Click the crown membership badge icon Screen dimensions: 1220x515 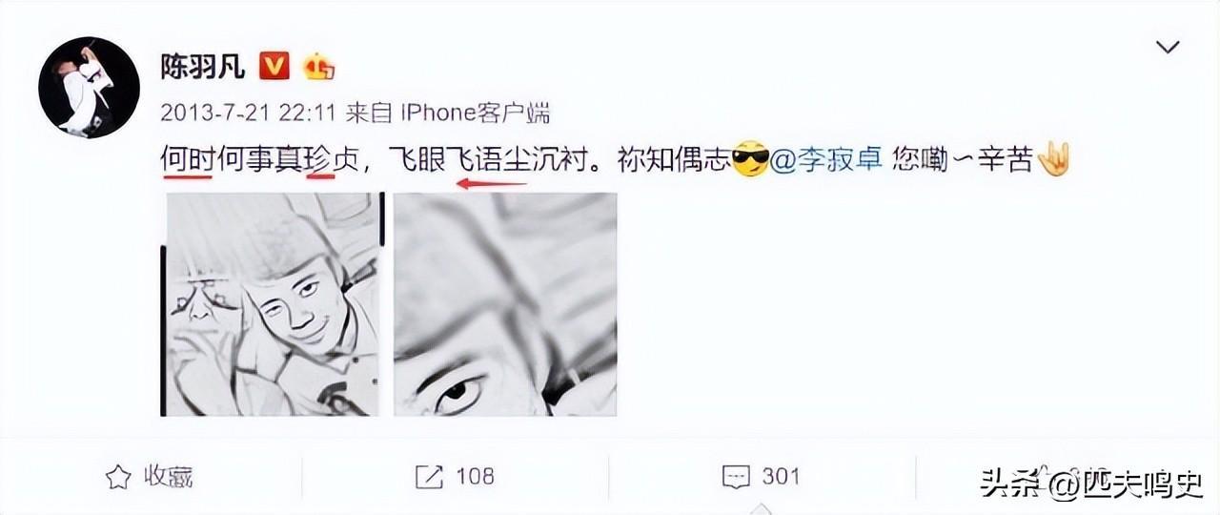click(x=318, y=67)
